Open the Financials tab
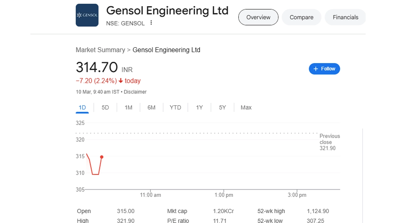This screenshot has width=396, height=223. 345,17
